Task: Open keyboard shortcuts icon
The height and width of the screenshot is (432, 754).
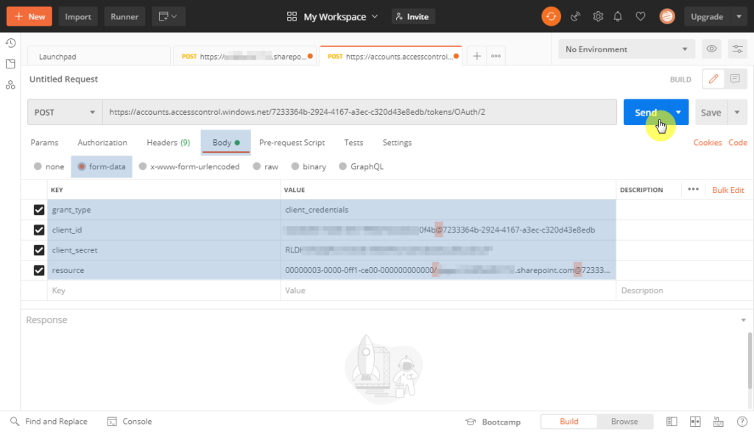Action: [719, 422]
